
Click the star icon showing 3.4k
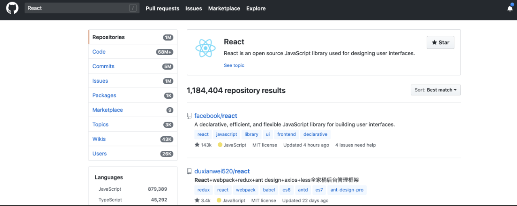pos(197,200)
